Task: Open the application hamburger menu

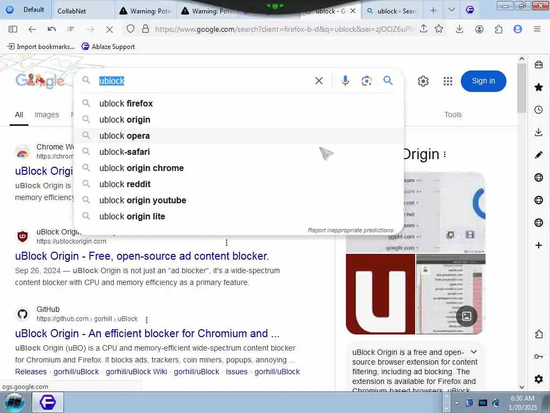Action: point(537,29)
